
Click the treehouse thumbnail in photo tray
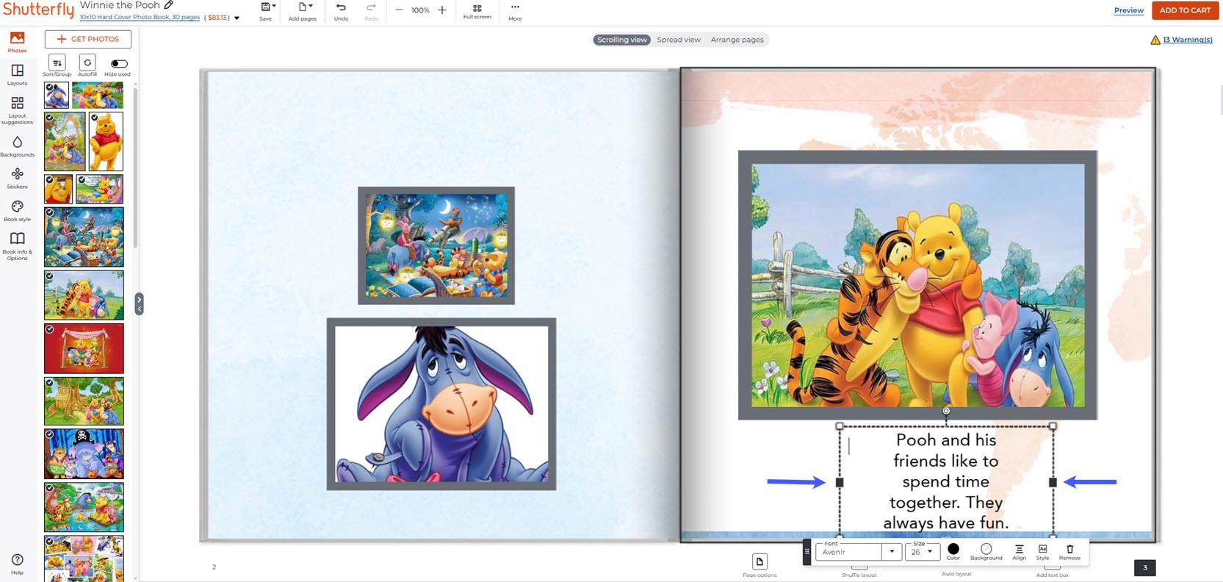[x=84, y=401]
